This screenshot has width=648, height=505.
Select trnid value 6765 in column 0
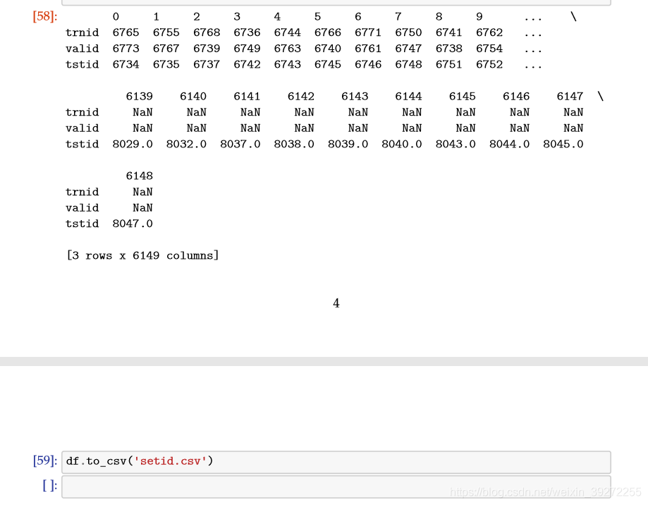126,32
